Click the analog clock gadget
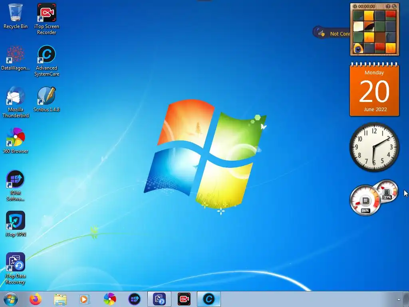The height and width of the screenshot is (307, 409). 374,147
